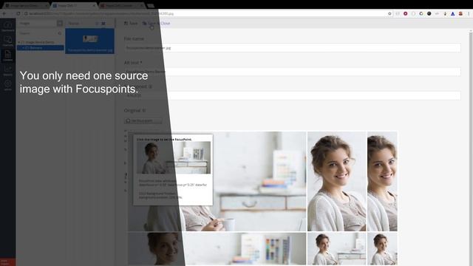Click the small square crop preview in the bottom row
Screen dimensions: 473x266
337,249
